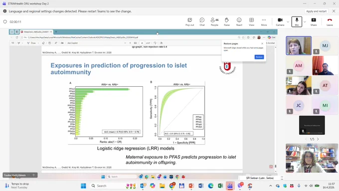Toggle the Camera on or off
339x191 pixels.
point(280,22)
